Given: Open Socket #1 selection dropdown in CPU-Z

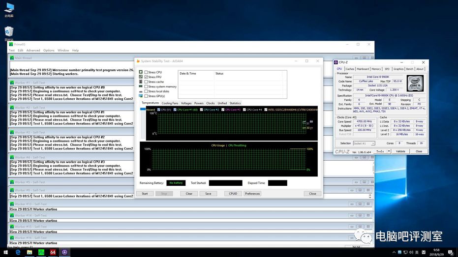Looking at the screenshot, I should coord(364,143).
